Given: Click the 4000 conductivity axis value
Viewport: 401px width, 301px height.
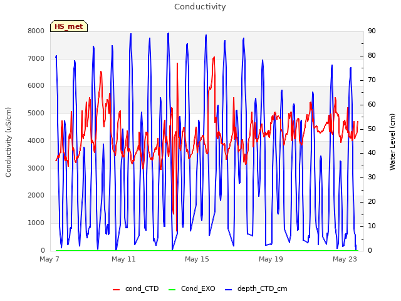Looking at the screenshot, I should 36,140.
